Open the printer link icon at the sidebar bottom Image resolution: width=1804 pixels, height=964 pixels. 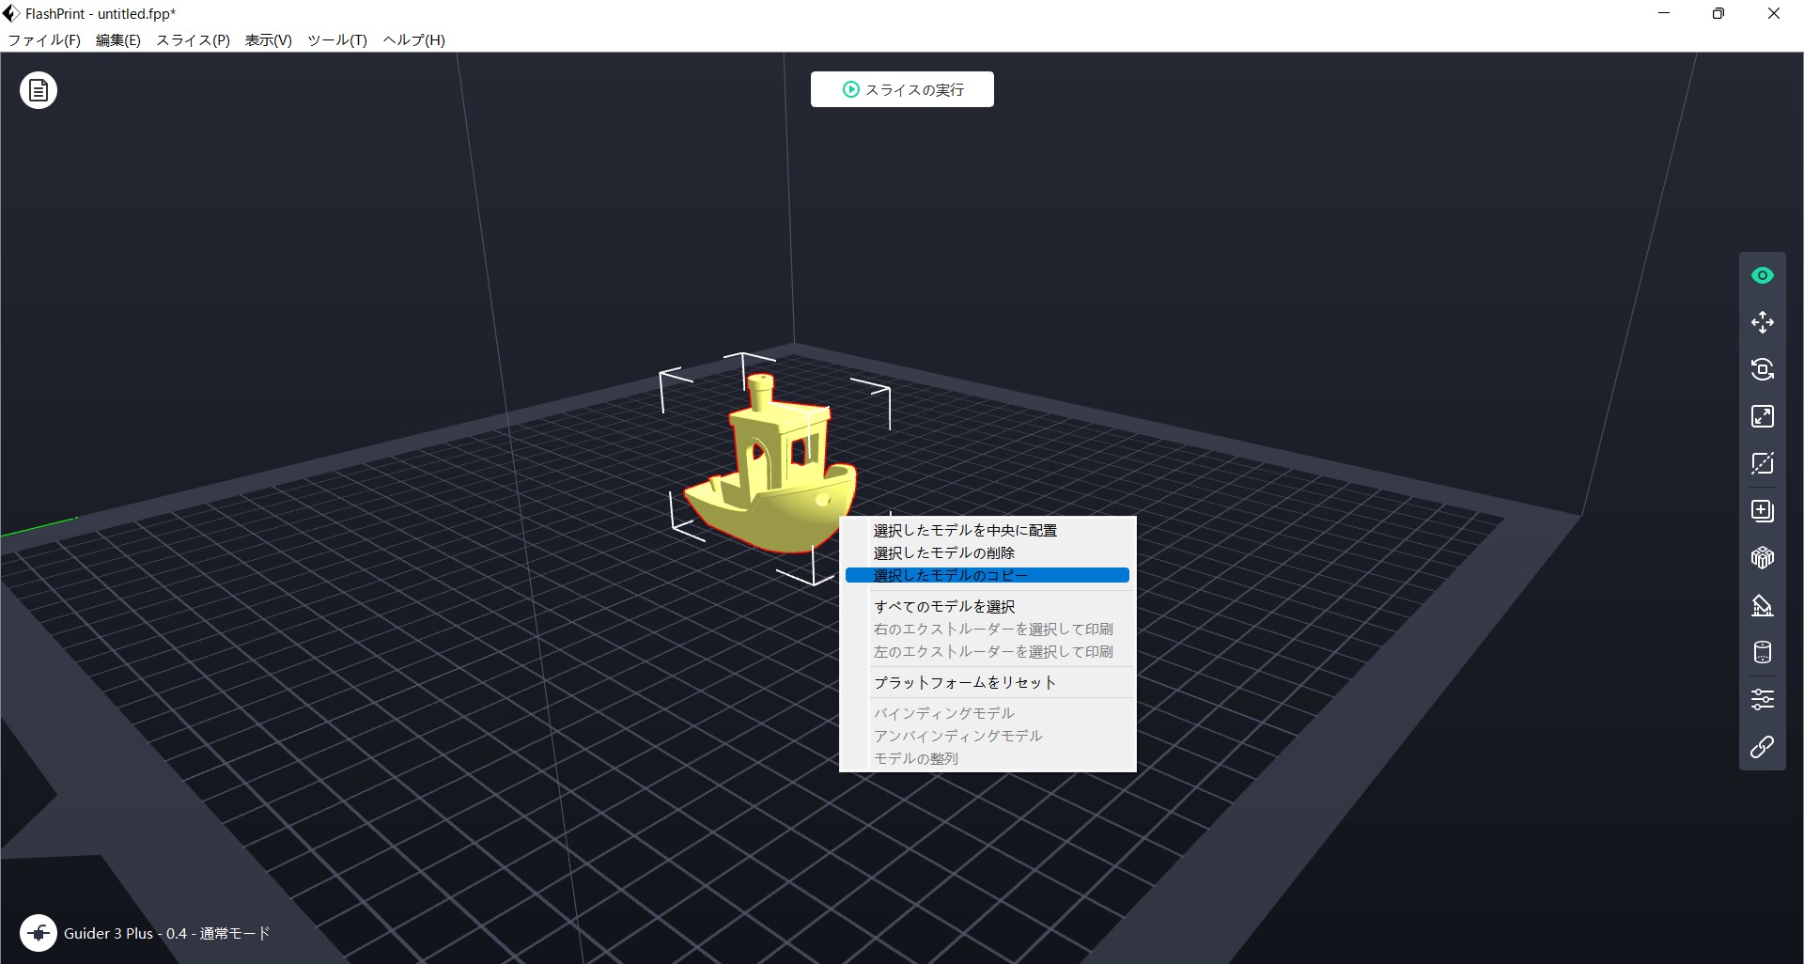coord(1763,746)
